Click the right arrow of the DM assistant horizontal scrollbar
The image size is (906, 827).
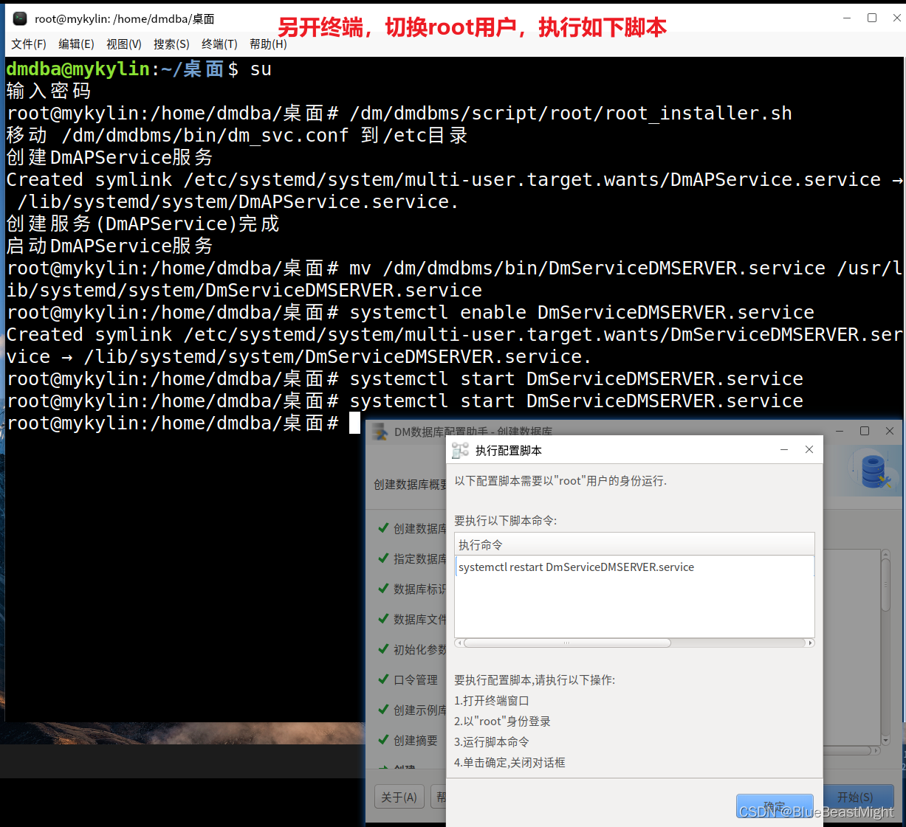pos(876,750)
